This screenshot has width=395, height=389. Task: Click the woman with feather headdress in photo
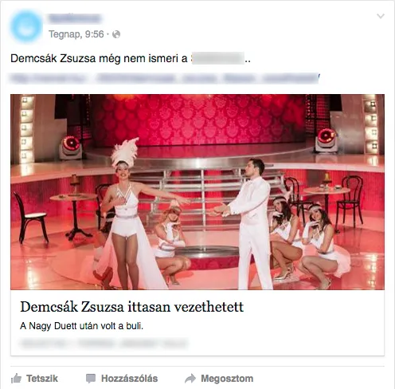click(127, 214)
